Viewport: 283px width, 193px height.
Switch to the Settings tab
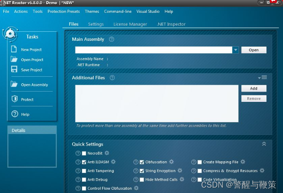coord(96,24)
